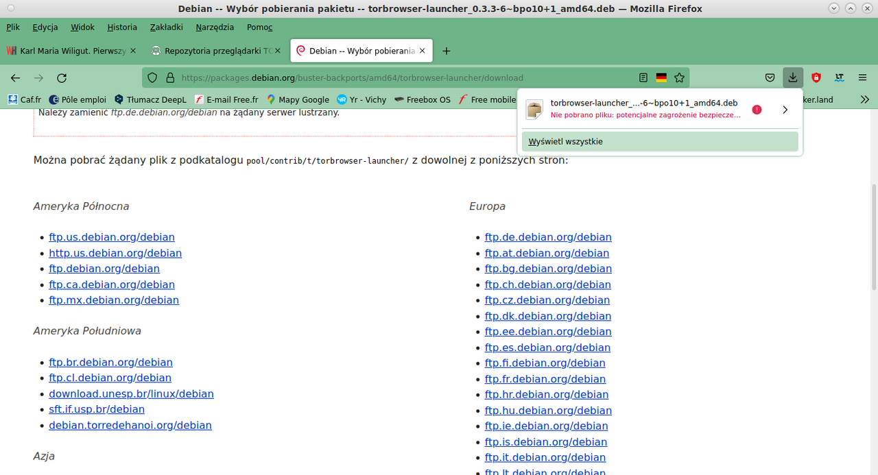The width and height of the screenshot is (878, 475).
Task: Follow sft.if.usp.br/debian link
Action: point(97,409)
